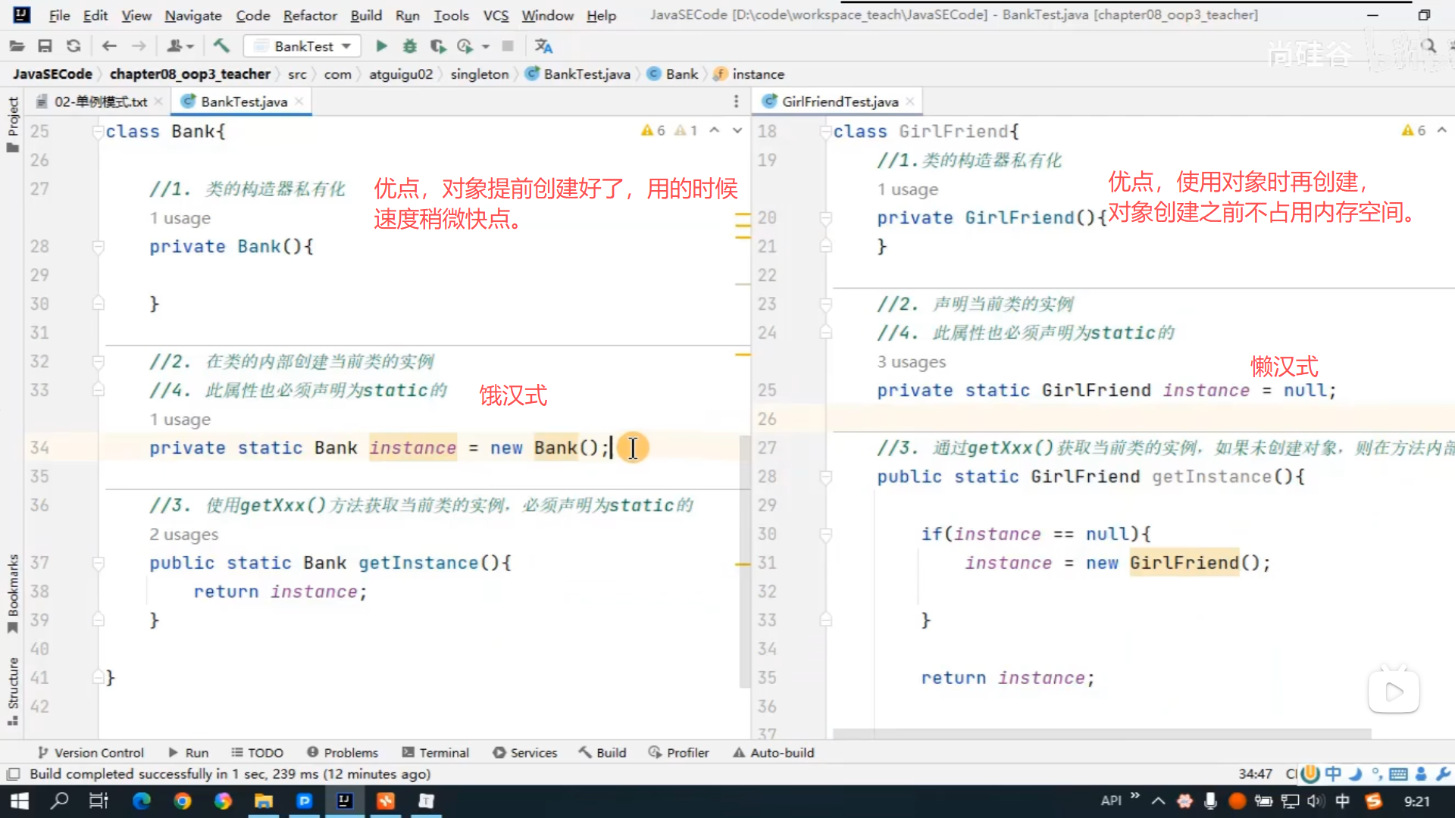The width and height of the screenshot is (1455, 818).
Task: Navigate back with left arrow icon
Action: pyautogui.click(x=109, y=46)
